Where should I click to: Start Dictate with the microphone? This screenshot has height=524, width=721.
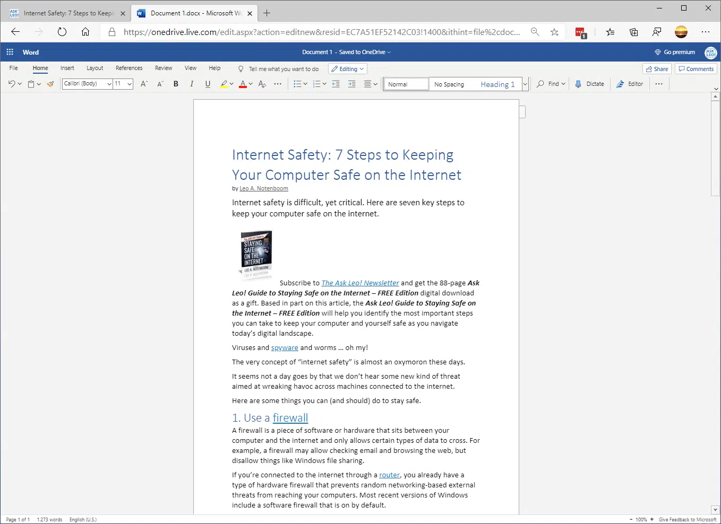590,84
